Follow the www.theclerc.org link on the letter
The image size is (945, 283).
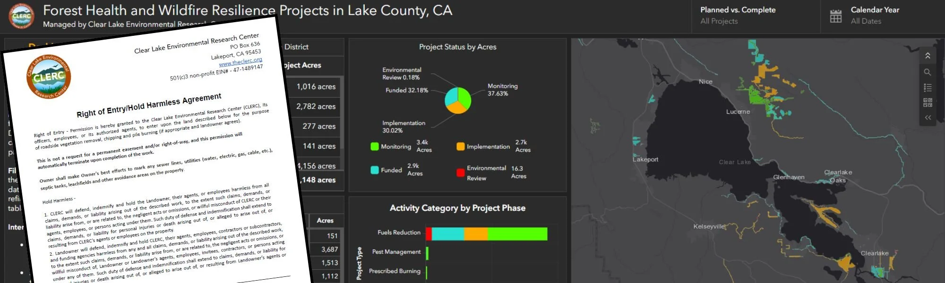tap(240, 62)
